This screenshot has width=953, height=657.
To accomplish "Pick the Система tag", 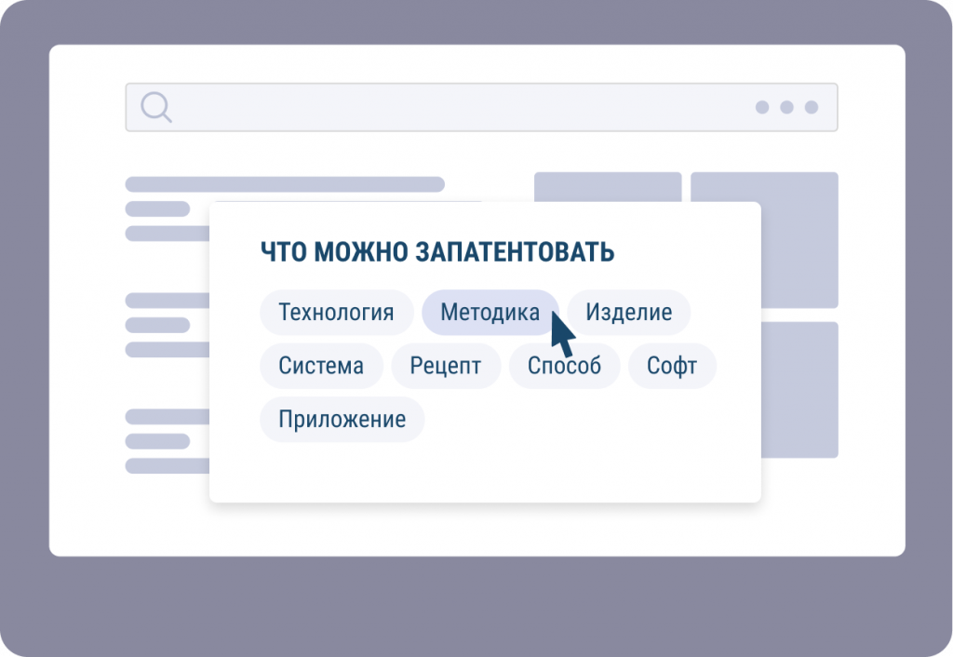I will (x=321, y=366).
